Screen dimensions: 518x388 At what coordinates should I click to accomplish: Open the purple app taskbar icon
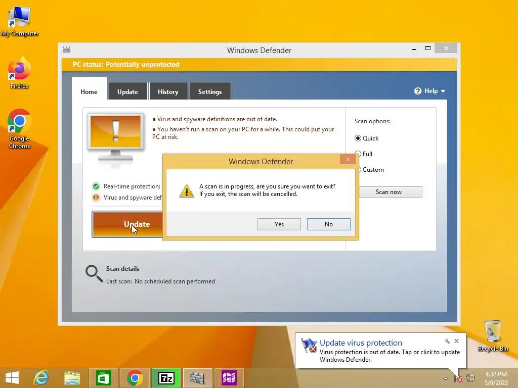[x=229, y=378]
